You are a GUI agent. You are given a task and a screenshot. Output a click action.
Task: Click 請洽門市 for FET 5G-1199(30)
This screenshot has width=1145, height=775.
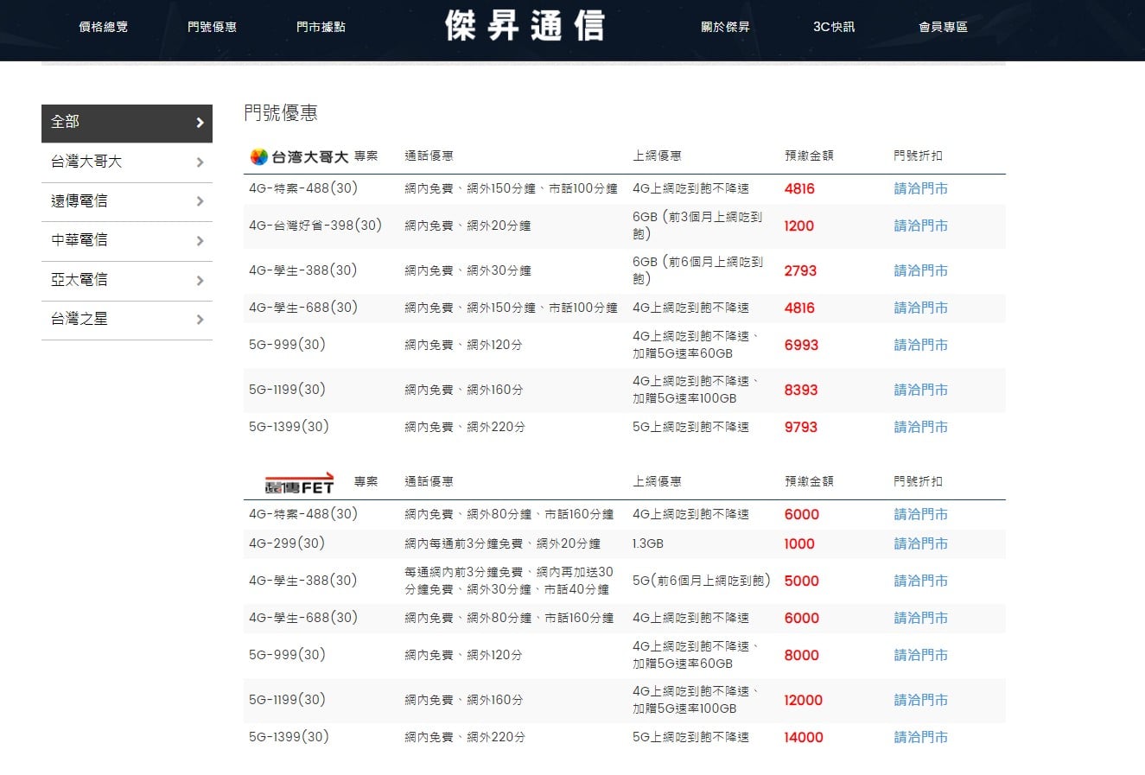click(x=920, y=700)
